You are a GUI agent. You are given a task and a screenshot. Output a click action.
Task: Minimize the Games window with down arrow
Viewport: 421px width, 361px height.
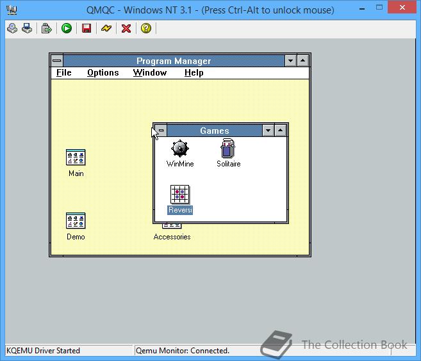click(268, 131)
